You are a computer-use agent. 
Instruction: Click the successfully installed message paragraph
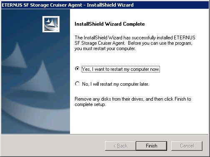[x=135, y=43]
